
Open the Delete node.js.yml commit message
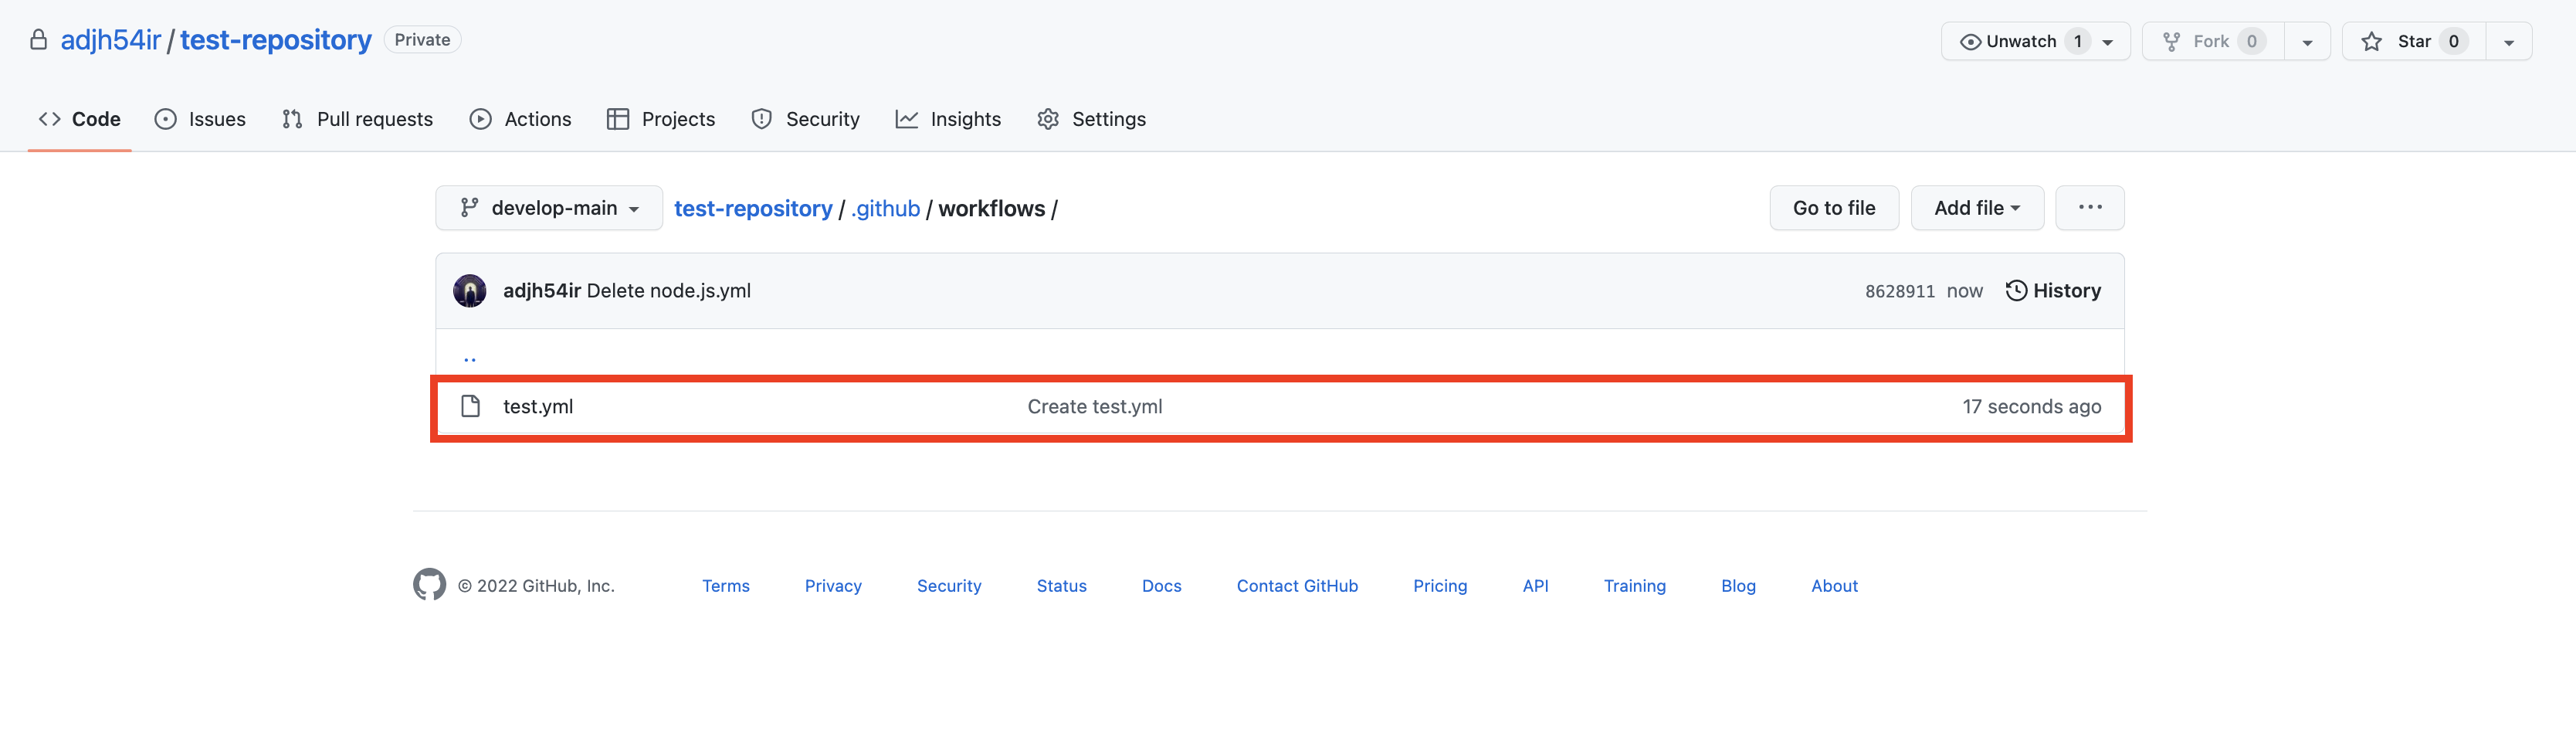(x=669, y=291)
